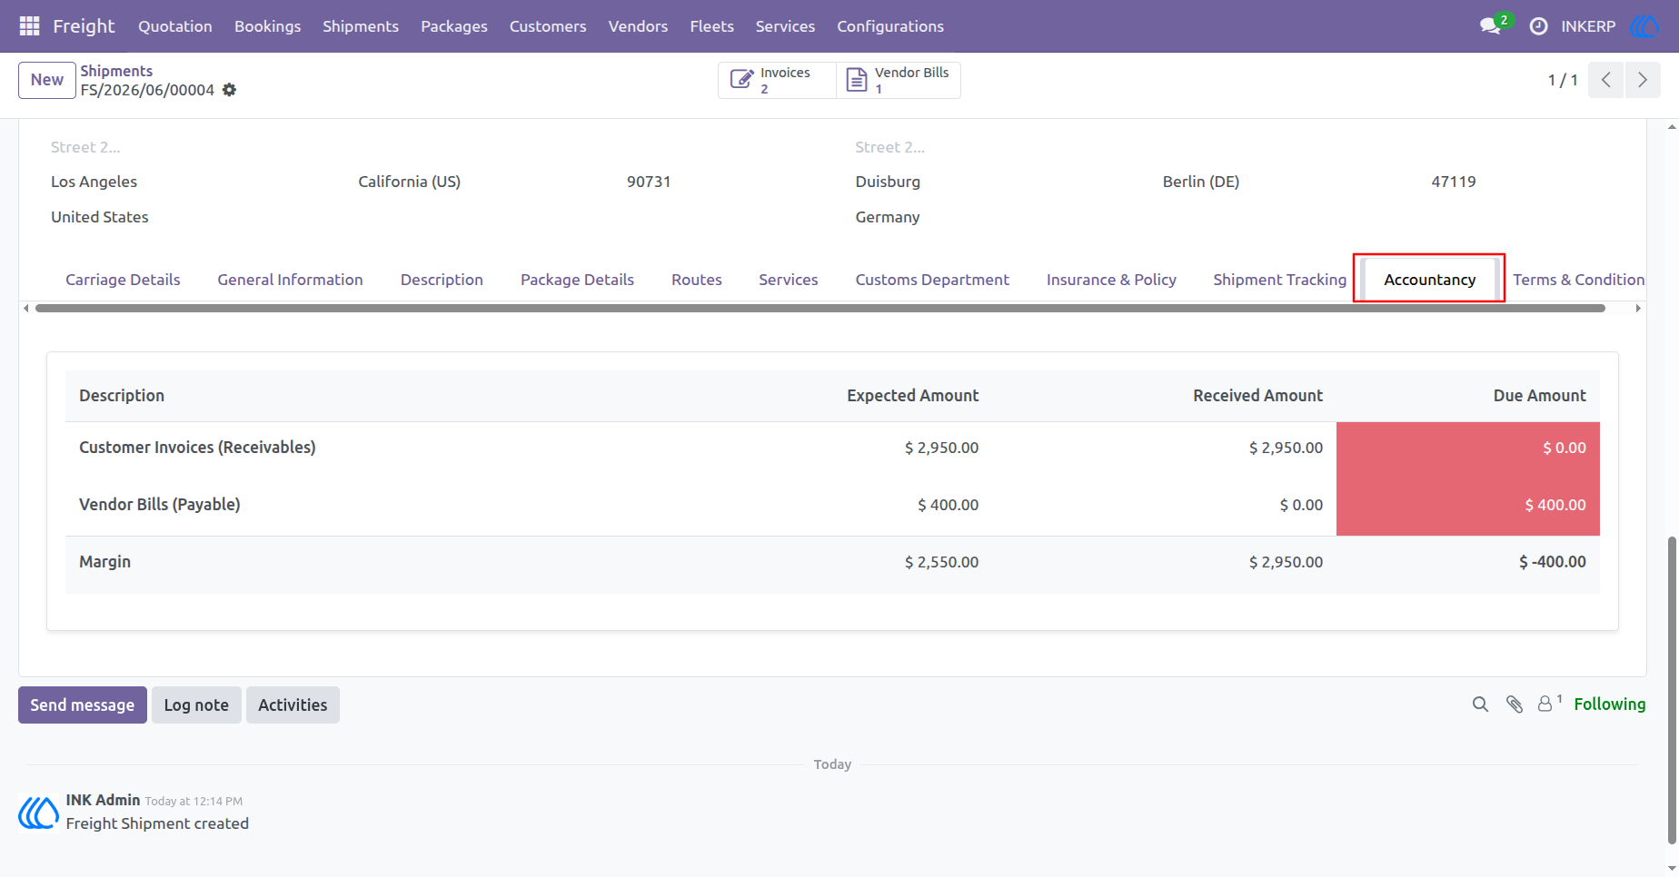Open the Fleets menu

click(x=711, y=26)
